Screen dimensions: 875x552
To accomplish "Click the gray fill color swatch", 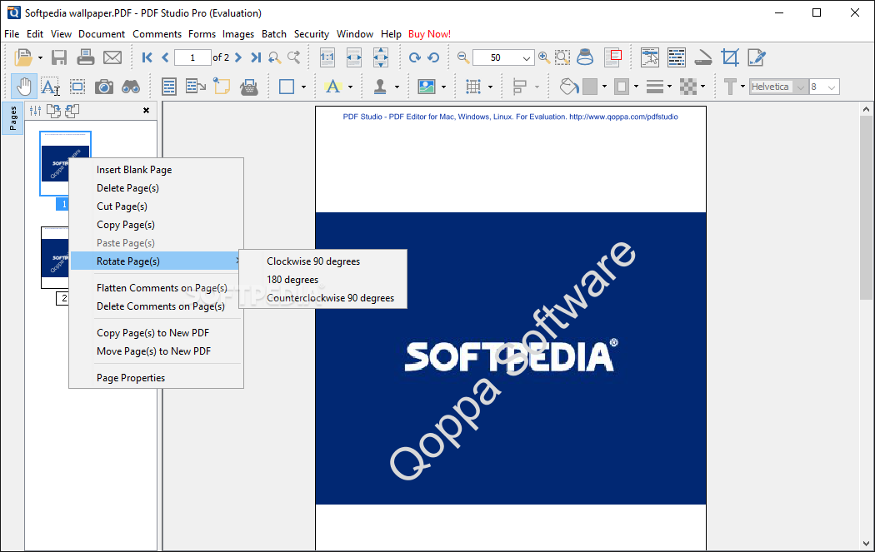I will tap(590, 87).
